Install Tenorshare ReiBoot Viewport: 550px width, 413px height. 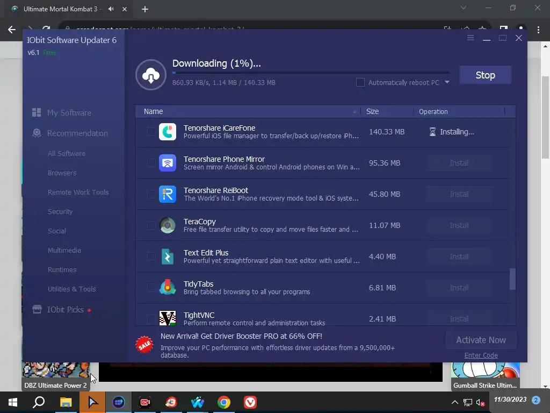click(459, 194)
